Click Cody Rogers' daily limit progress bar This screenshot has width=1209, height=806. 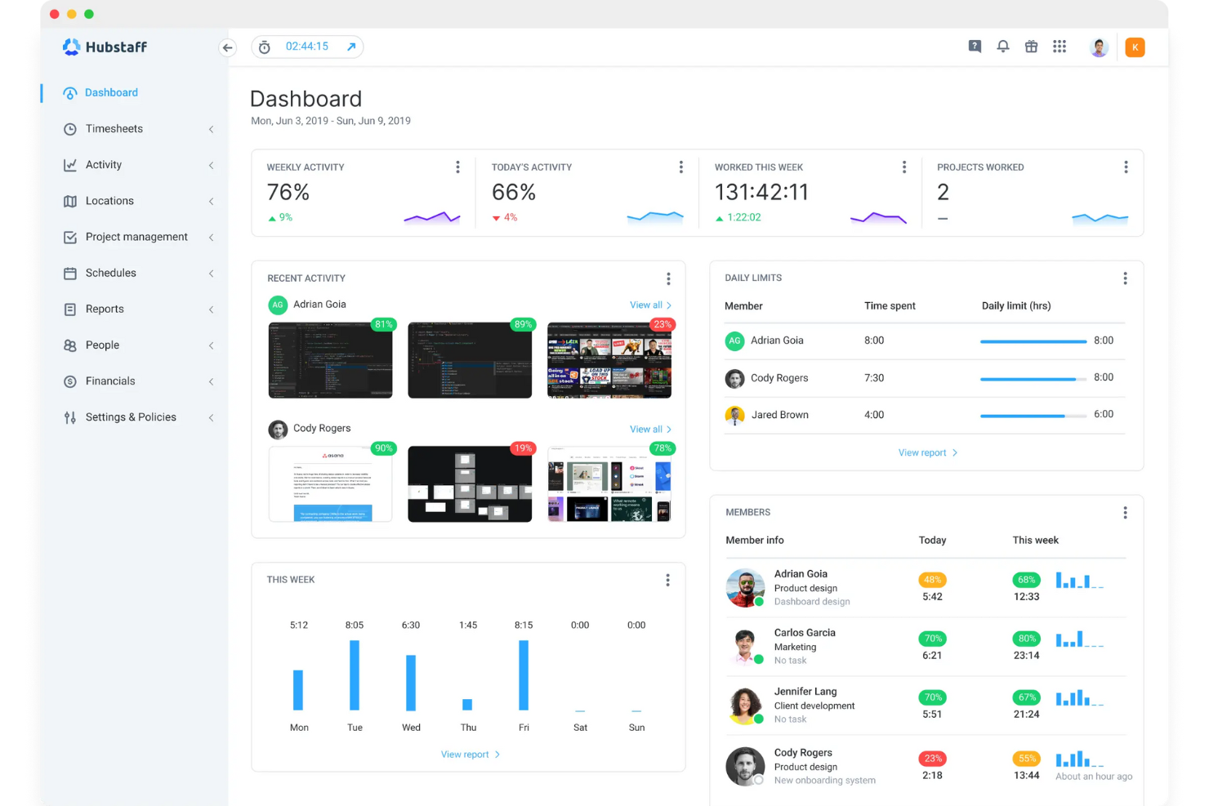coord(1033,378)
